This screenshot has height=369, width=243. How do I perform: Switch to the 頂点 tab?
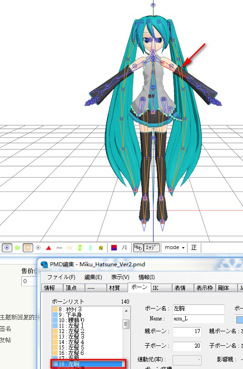click(x=74, y=288)
